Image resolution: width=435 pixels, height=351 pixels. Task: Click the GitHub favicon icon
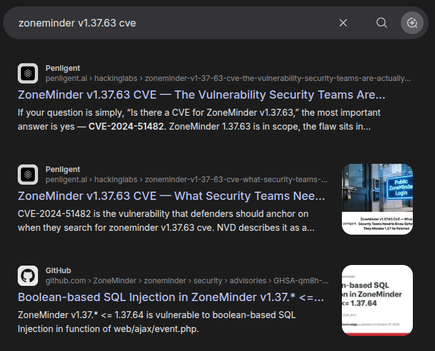click(28, 276)
